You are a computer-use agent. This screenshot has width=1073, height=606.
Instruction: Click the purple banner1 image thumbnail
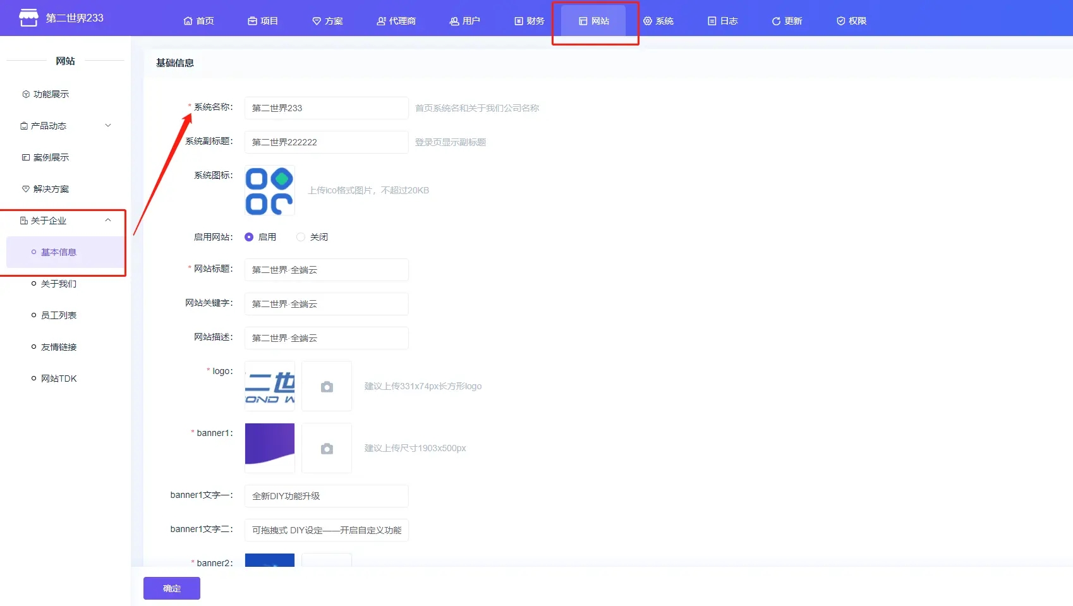pyautogui.click(x=270, y=447)
